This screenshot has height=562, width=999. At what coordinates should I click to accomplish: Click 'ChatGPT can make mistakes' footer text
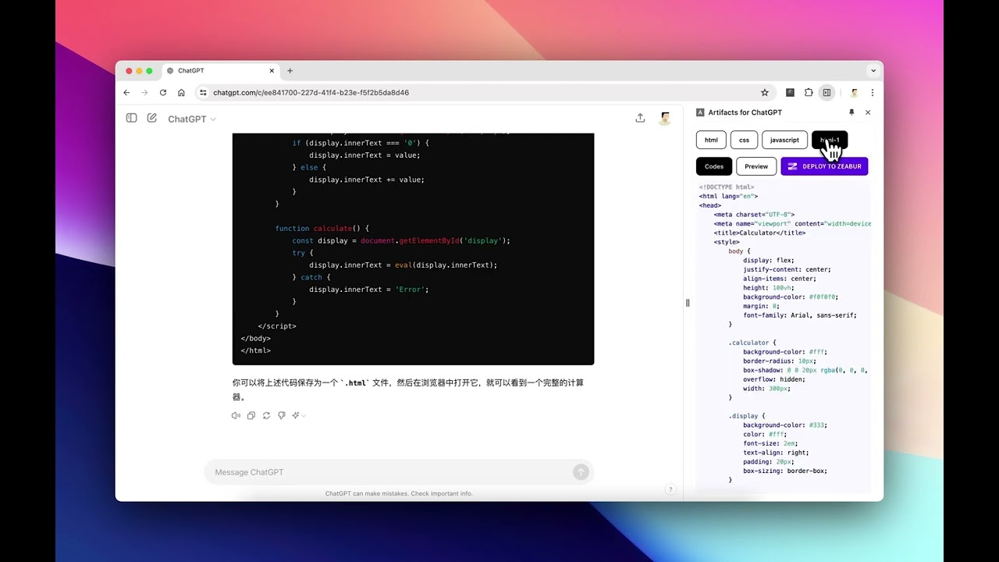pyautogui.click(x=399, y=493)
